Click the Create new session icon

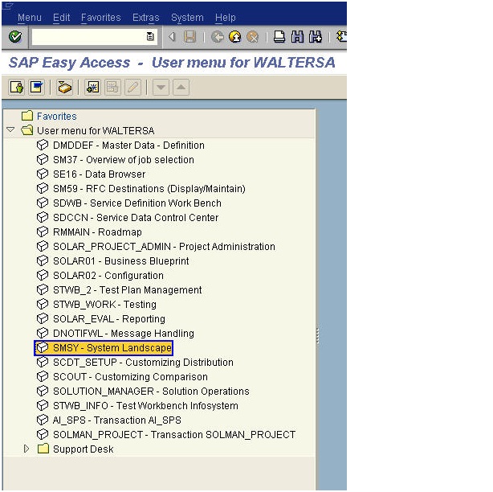[341, 37]
